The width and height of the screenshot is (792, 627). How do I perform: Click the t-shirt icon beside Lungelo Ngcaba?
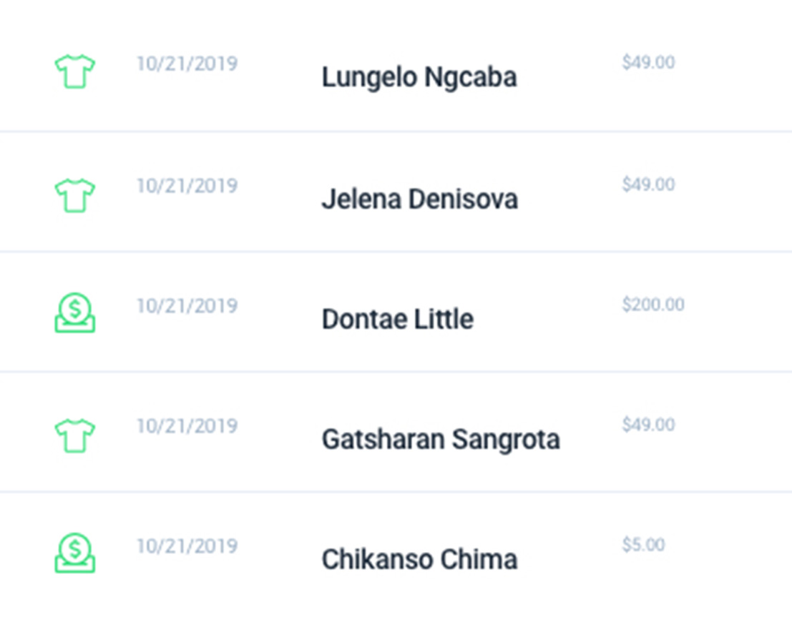(x=74, y=71)
